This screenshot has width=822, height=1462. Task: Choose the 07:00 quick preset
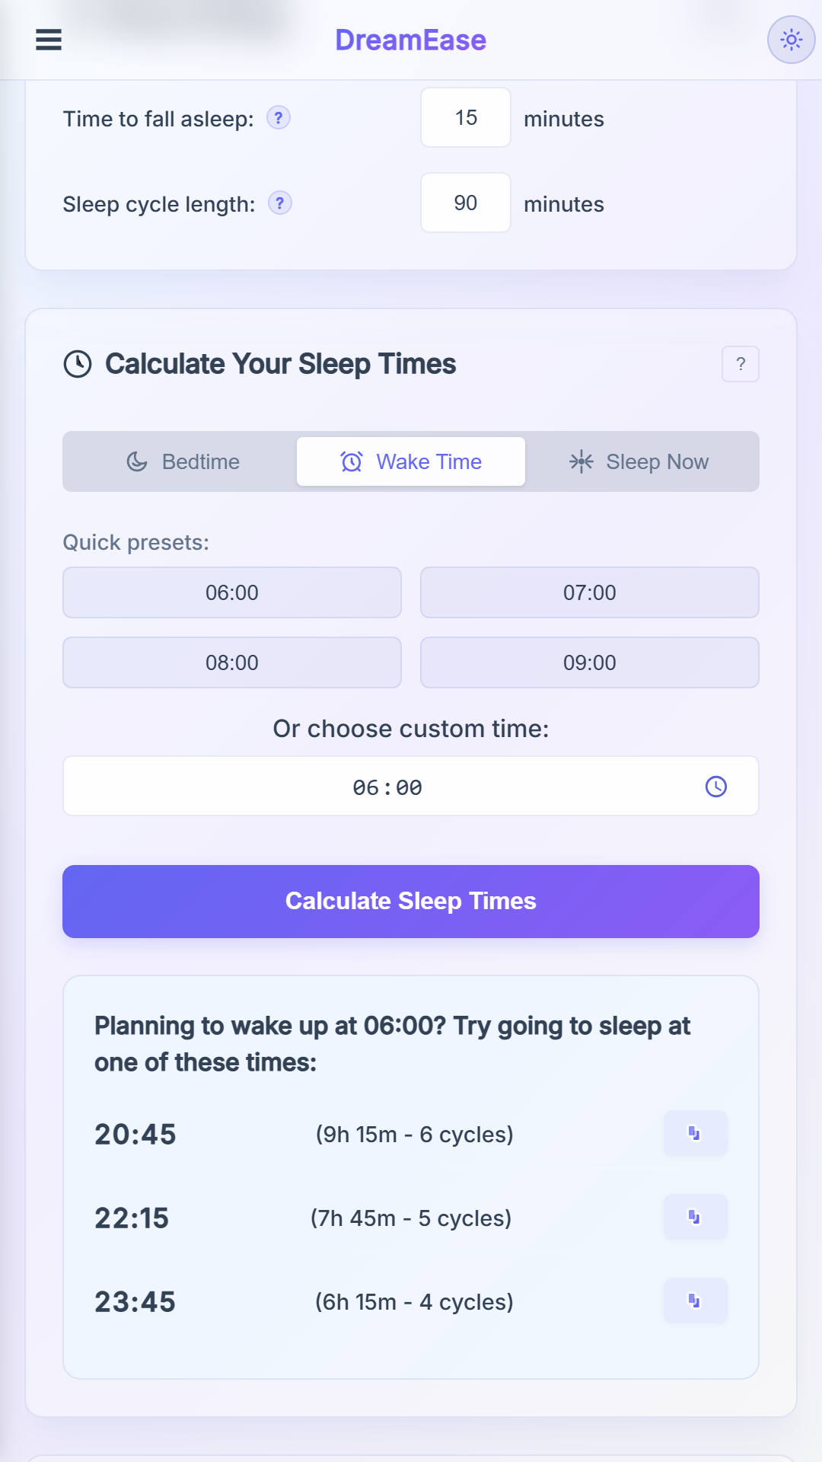(590, 592)
